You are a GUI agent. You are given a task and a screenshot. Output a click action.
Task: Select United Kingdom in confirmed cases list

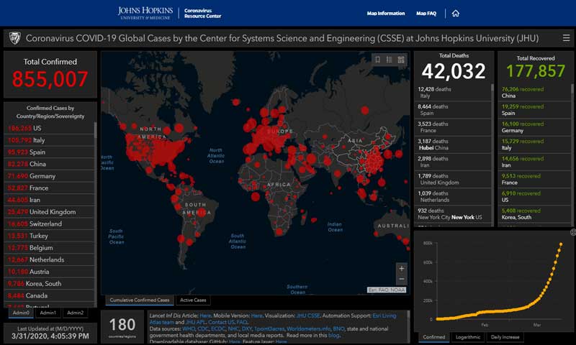coord(49,211)
